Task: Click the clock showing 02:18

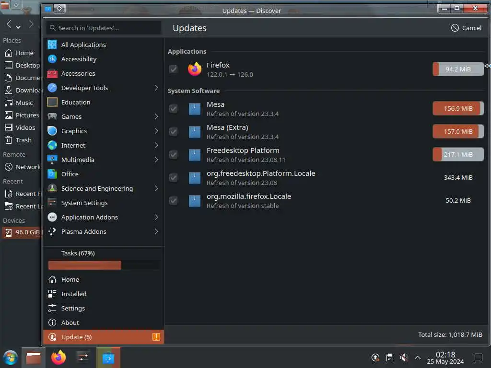Action: pos(445,355)
